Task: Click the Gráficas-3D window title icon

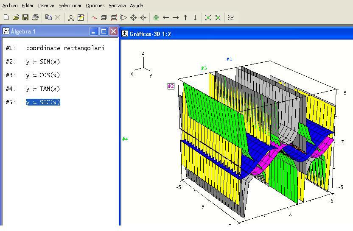Action: (x=124, y=34)
